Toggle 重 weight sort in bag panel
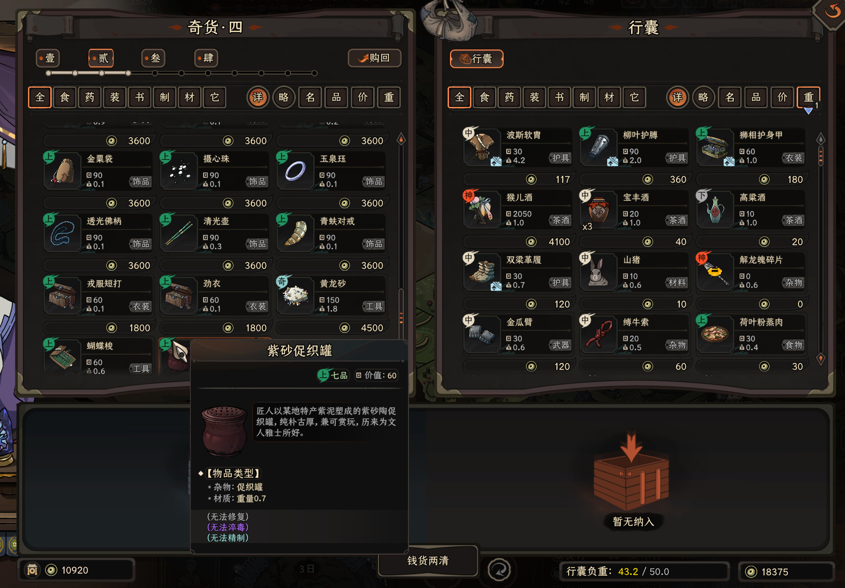The image size is (845, 588). [808, 98]
